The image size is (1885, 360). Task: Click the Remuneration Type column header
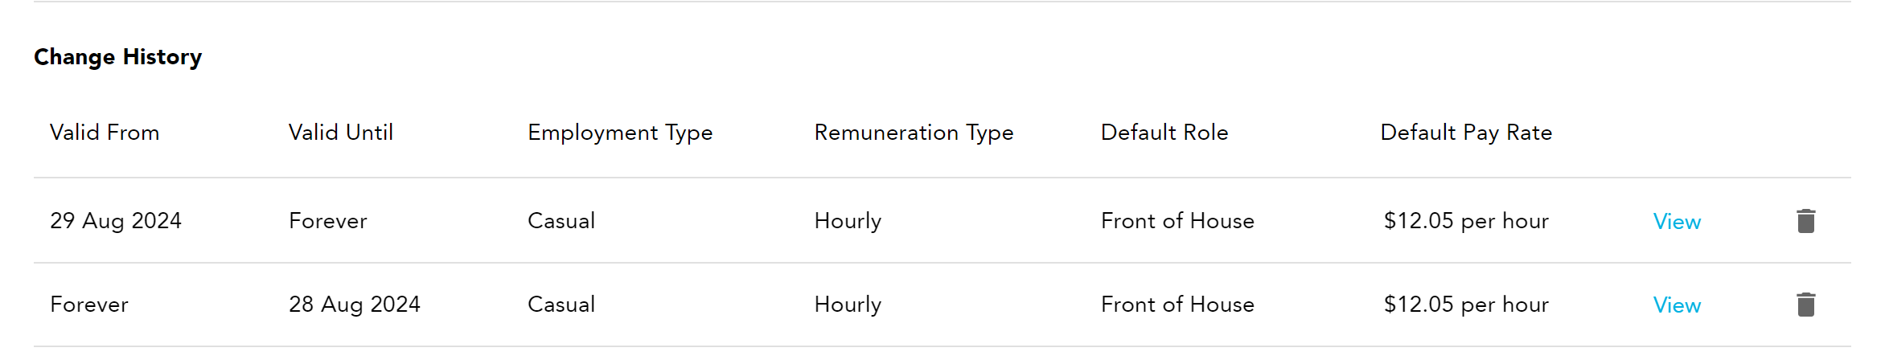[914, 133]
